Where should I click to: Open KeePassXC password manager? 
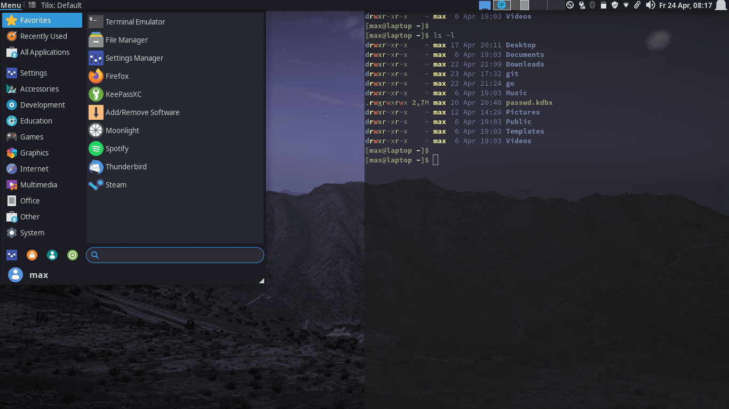coord(176,94)
